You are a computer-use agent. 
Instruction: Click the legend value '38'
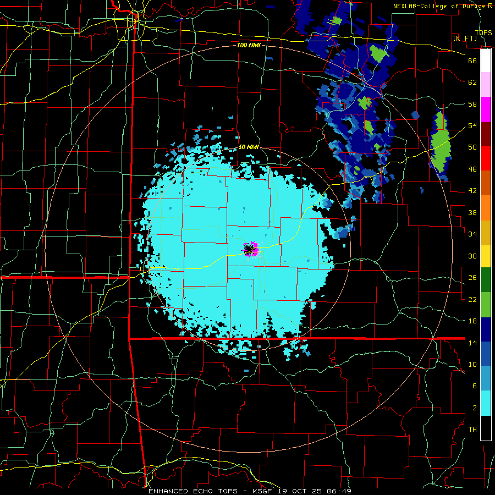(x=472, y=212)
